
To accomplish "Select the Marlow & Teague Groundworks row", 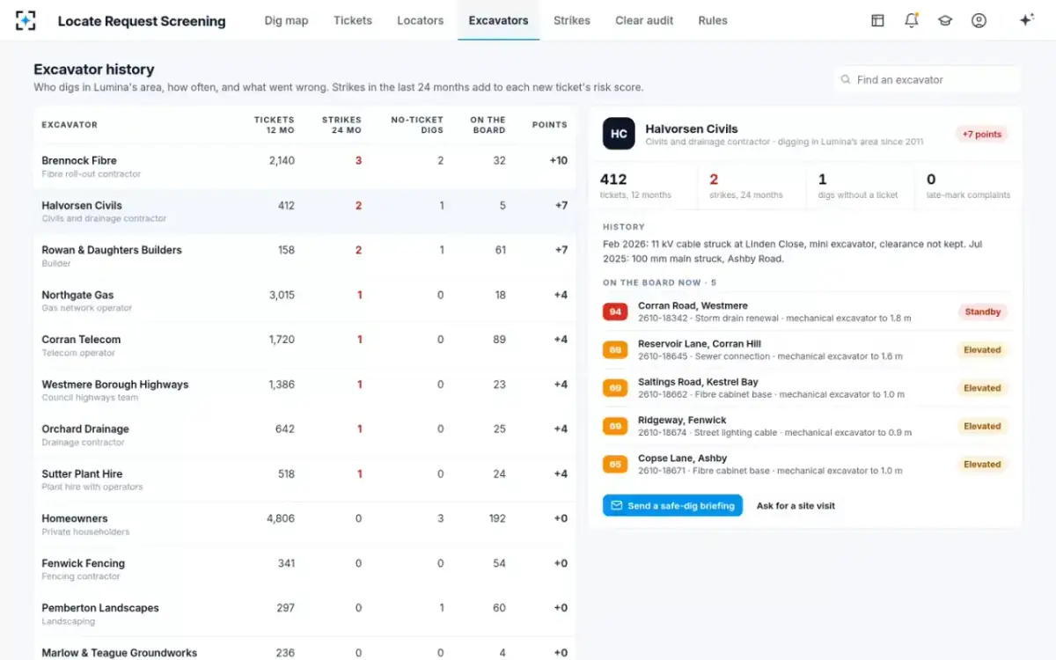I will coord(304,649).
